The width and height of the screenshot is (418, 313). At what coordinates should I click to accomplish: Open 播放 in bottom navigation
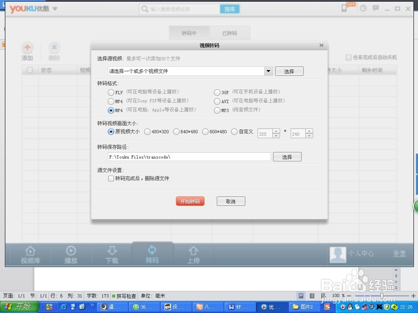(x=71, y=255)
